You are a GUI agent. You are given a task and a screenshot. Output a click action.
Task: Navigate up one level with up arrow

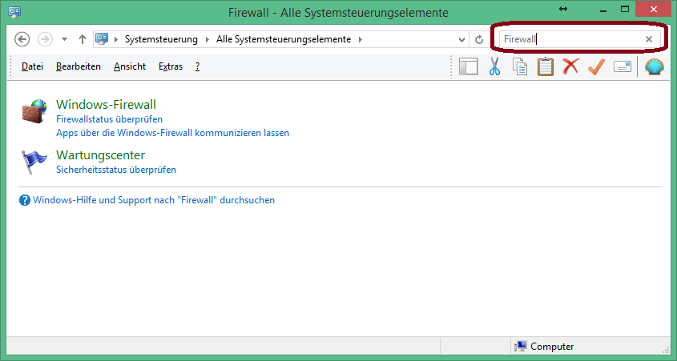(x=83, y=39)
